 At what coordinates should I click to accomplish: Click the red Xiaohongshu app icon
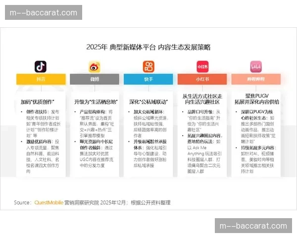[x=202, y=66]
